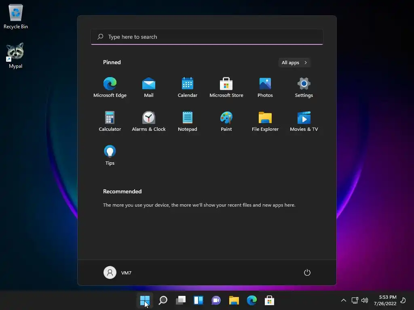Launch Movies & TV

pyautogui.click(x=304, y=121)
